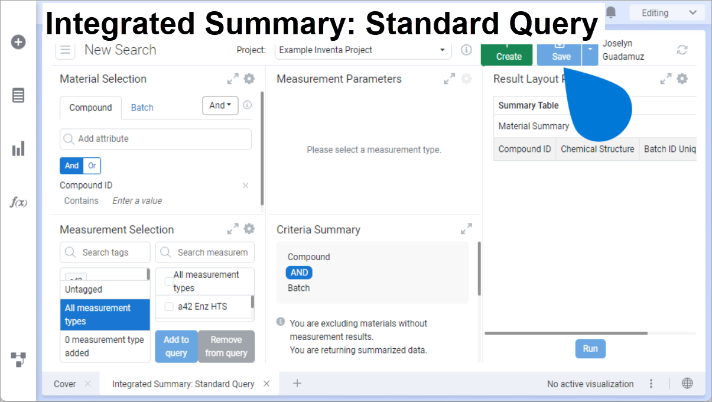Select the Cover tab at bottom
Image resolution: width=712 pixels, height=402 pixels.
(x=64, y=383)
